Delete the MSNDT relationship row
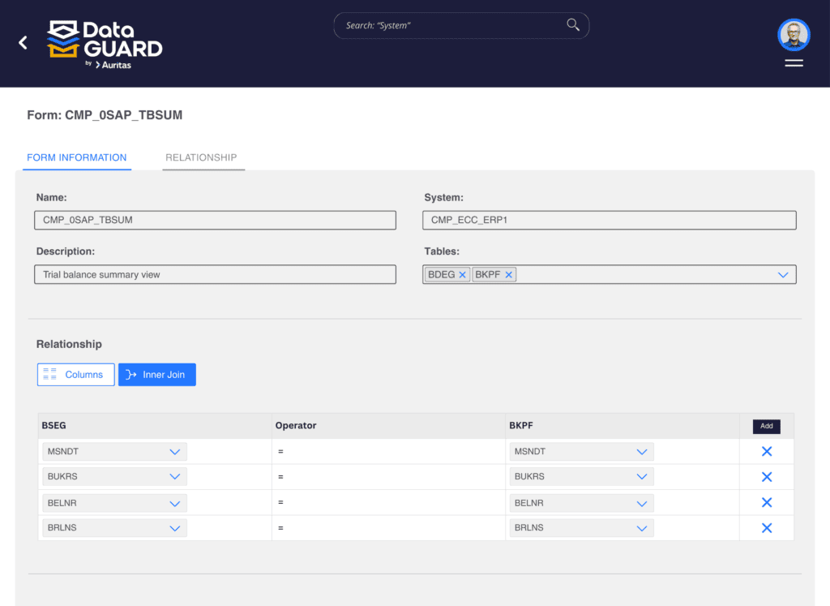The image size is (830, 606). pyautogui.click(x=766, y=452)
